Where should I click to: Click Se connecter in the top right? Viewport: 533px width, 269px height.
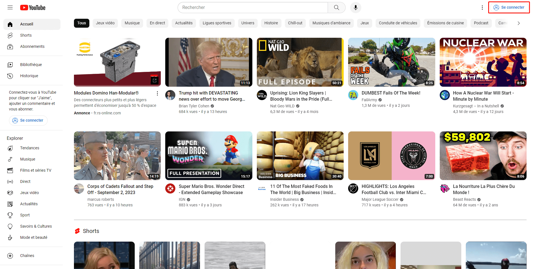pyautogui.click(x=509, y=8)
